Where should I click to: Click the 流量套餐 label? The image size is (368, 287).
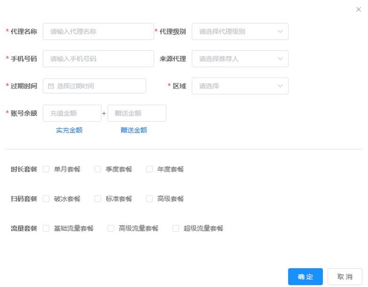24,228
